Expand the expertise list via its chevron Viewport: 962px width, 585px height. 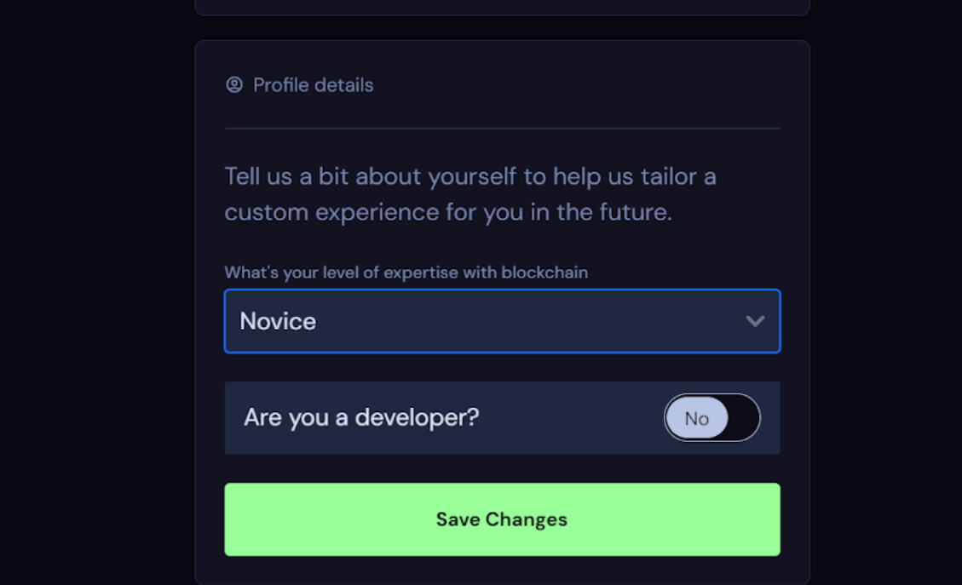[755, 321]
